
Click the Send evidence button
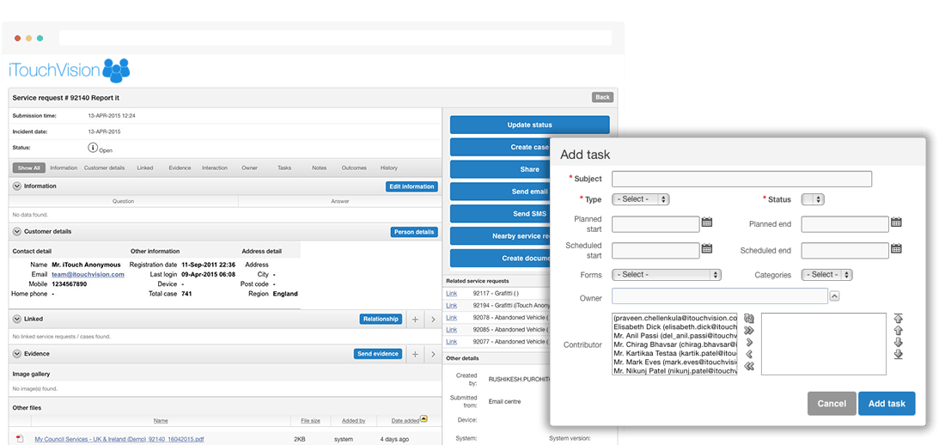pos(377,354)
